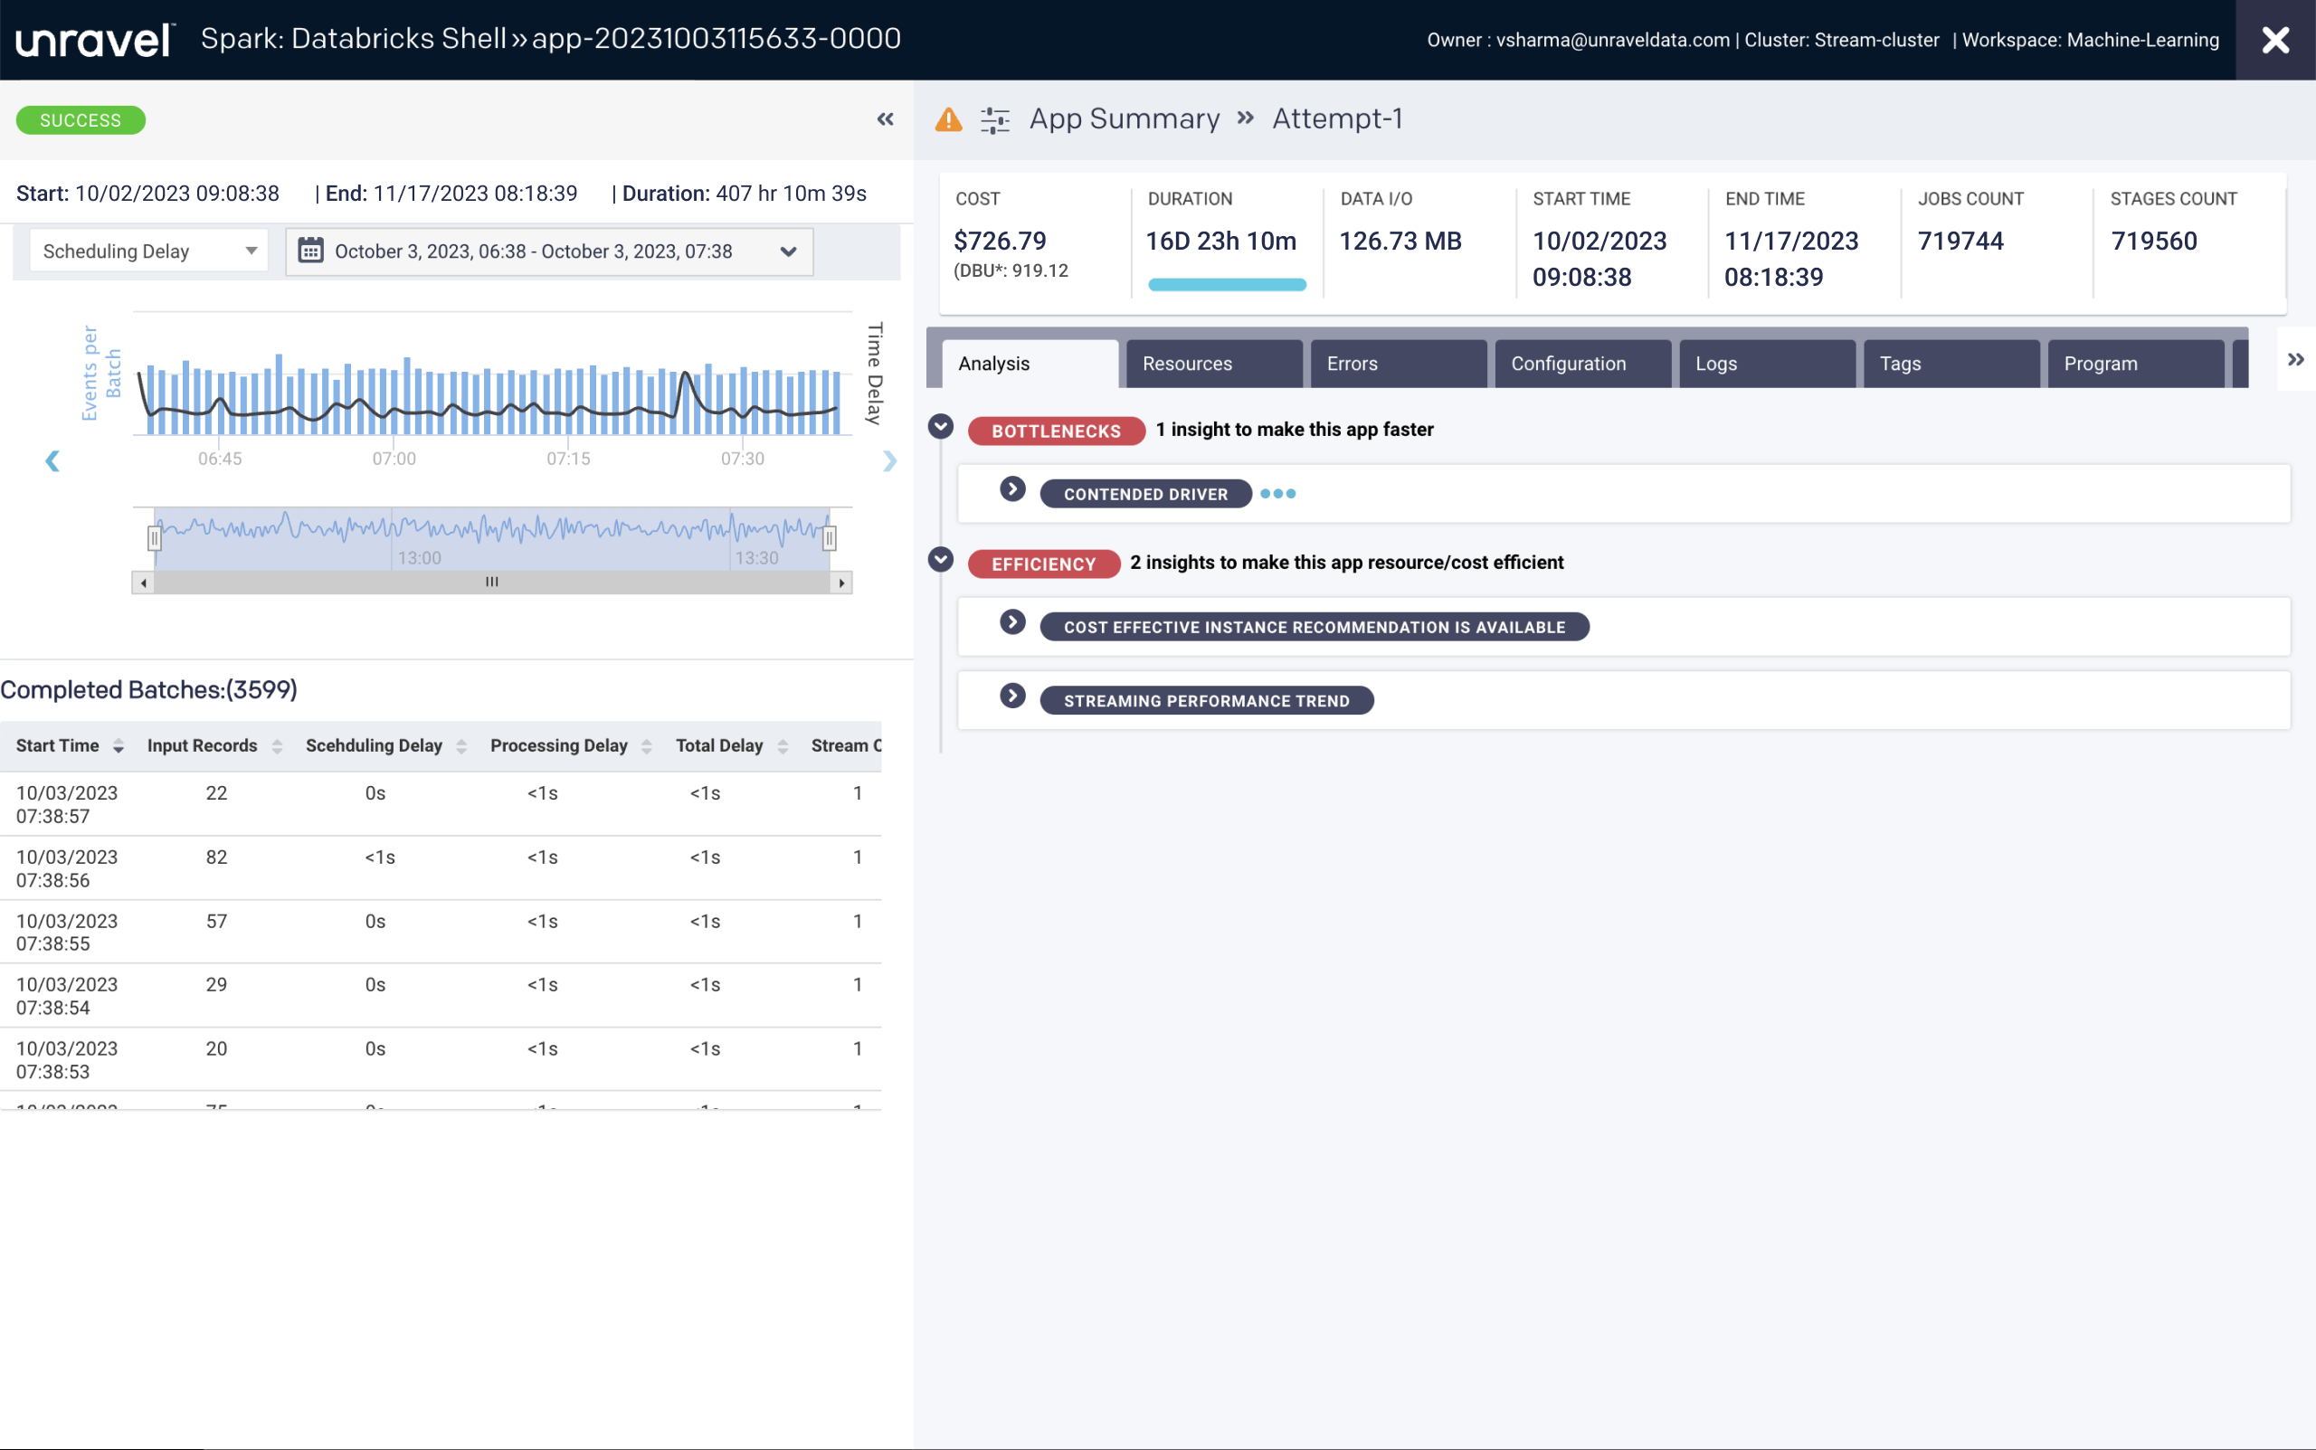Open the Scheduling Delay metric dropdown

(x=148, y=251)
